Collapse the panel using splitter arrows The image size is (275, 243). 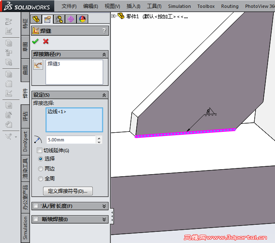point(112,216)
